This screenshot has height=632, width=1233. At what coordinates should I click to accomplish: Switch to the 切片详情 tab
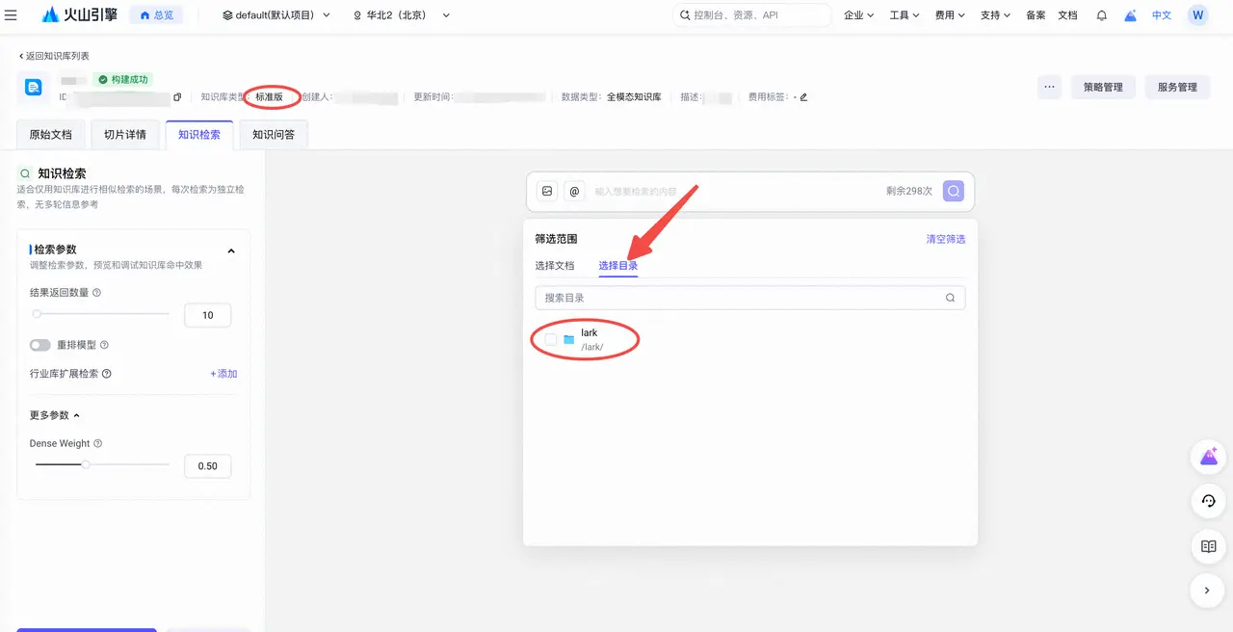125,135
